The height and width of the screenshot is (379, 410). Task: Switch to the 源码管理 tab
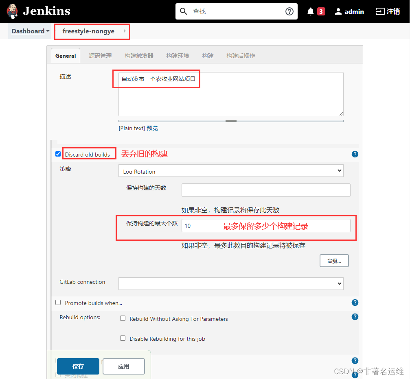[100, 56]
